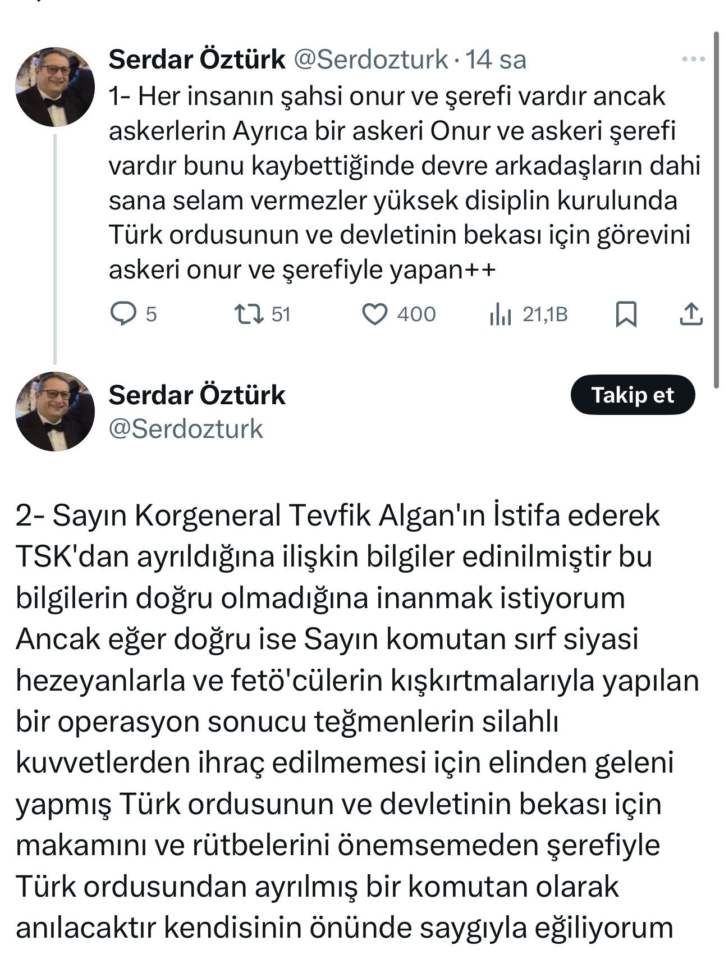Click Serdar Öztürk name beside Takip et

[196, 395]
